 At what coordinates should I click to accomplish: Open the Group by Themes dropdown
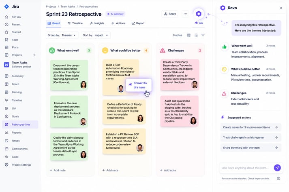tap(62, 35)
